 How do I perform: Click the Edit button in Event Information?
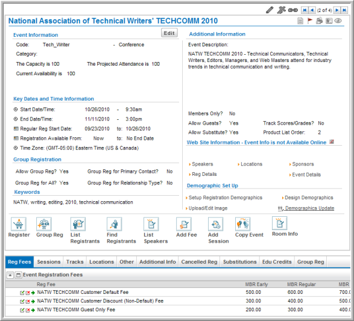coord(169,33)
